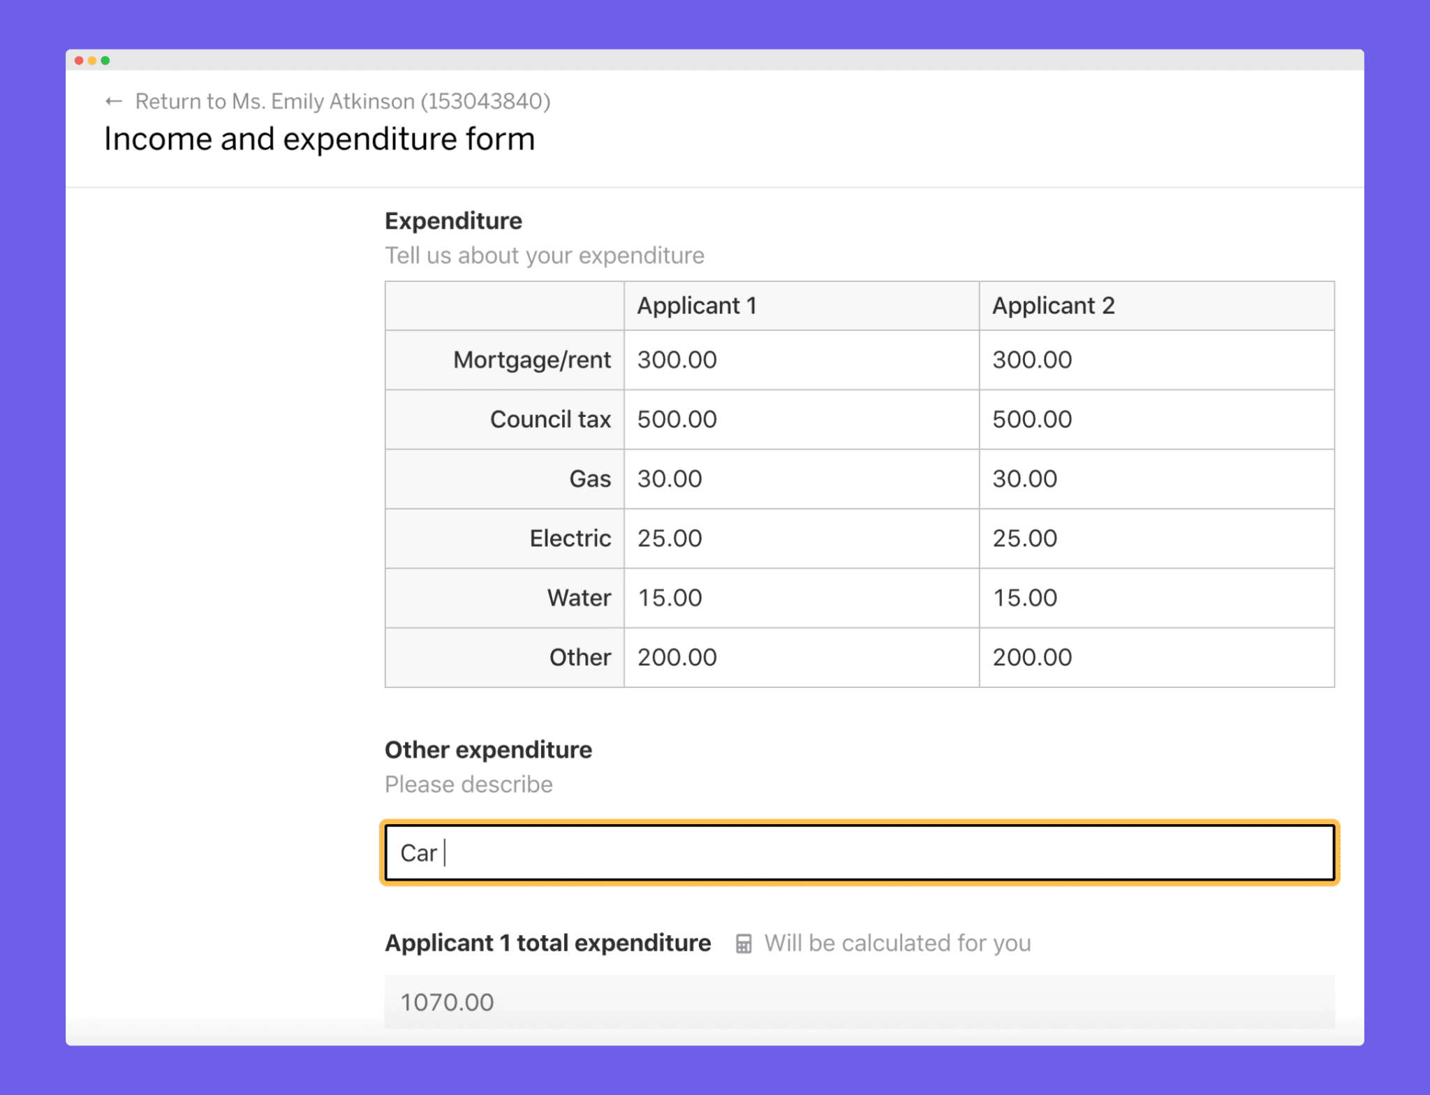Click Applicant 1 Water value 15.00

669,598
